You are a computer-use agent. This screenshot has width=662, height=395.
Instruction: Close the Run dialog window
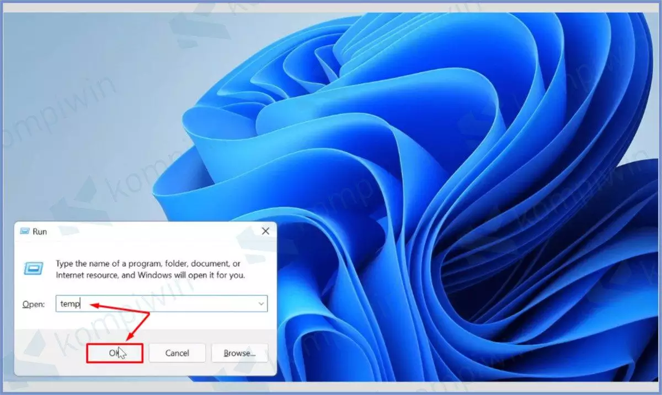(265, 231)
